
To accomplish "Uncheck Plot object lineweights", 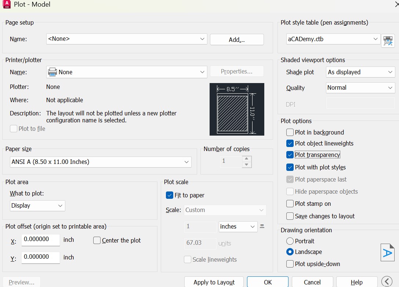I will point(290,143).
